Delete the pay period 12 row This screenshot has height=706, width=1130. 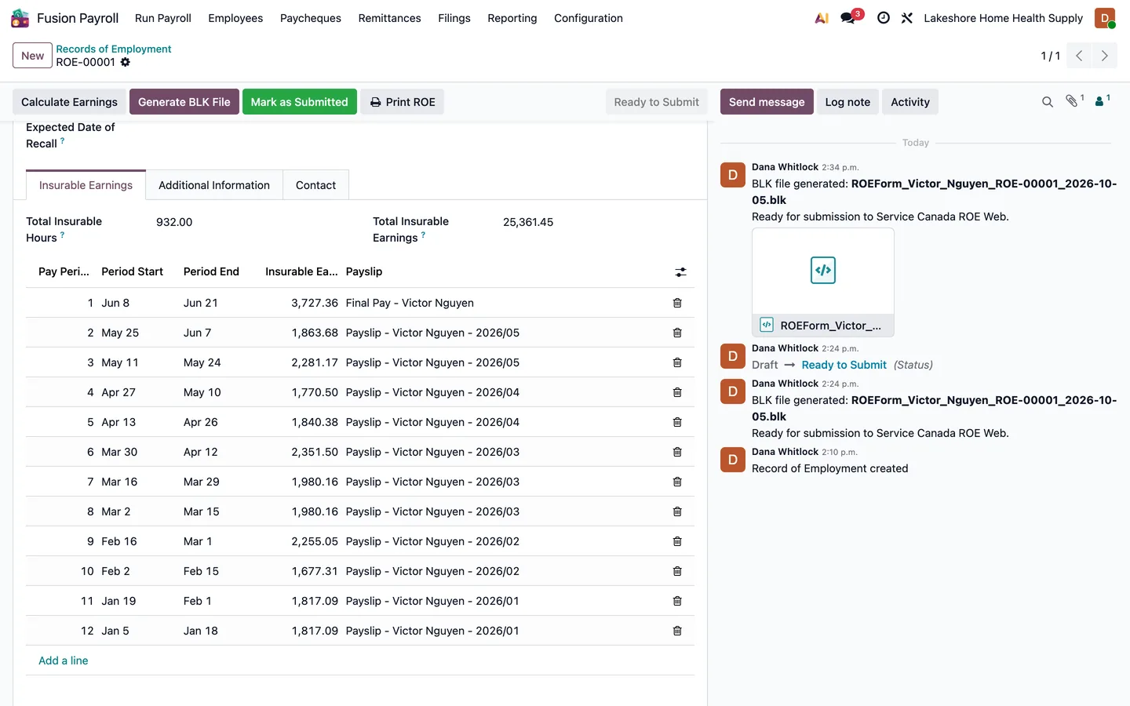[x=677, y=631]
